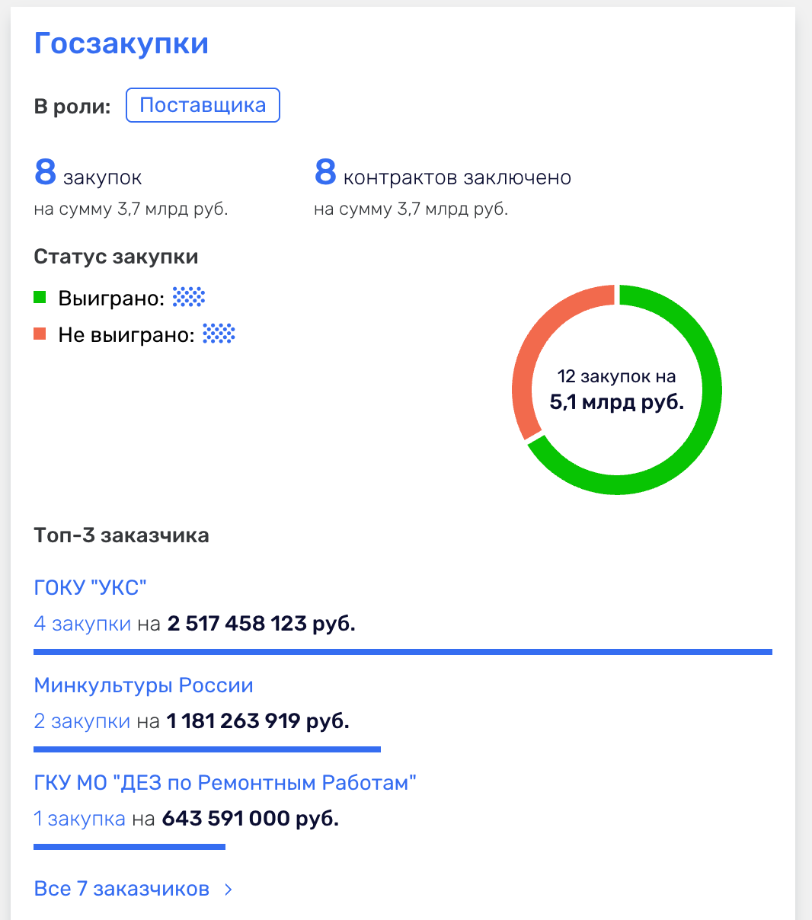Select the Статус закупки heading
Viewport: 812px width, 920px height.
click(x=115, y=257)
